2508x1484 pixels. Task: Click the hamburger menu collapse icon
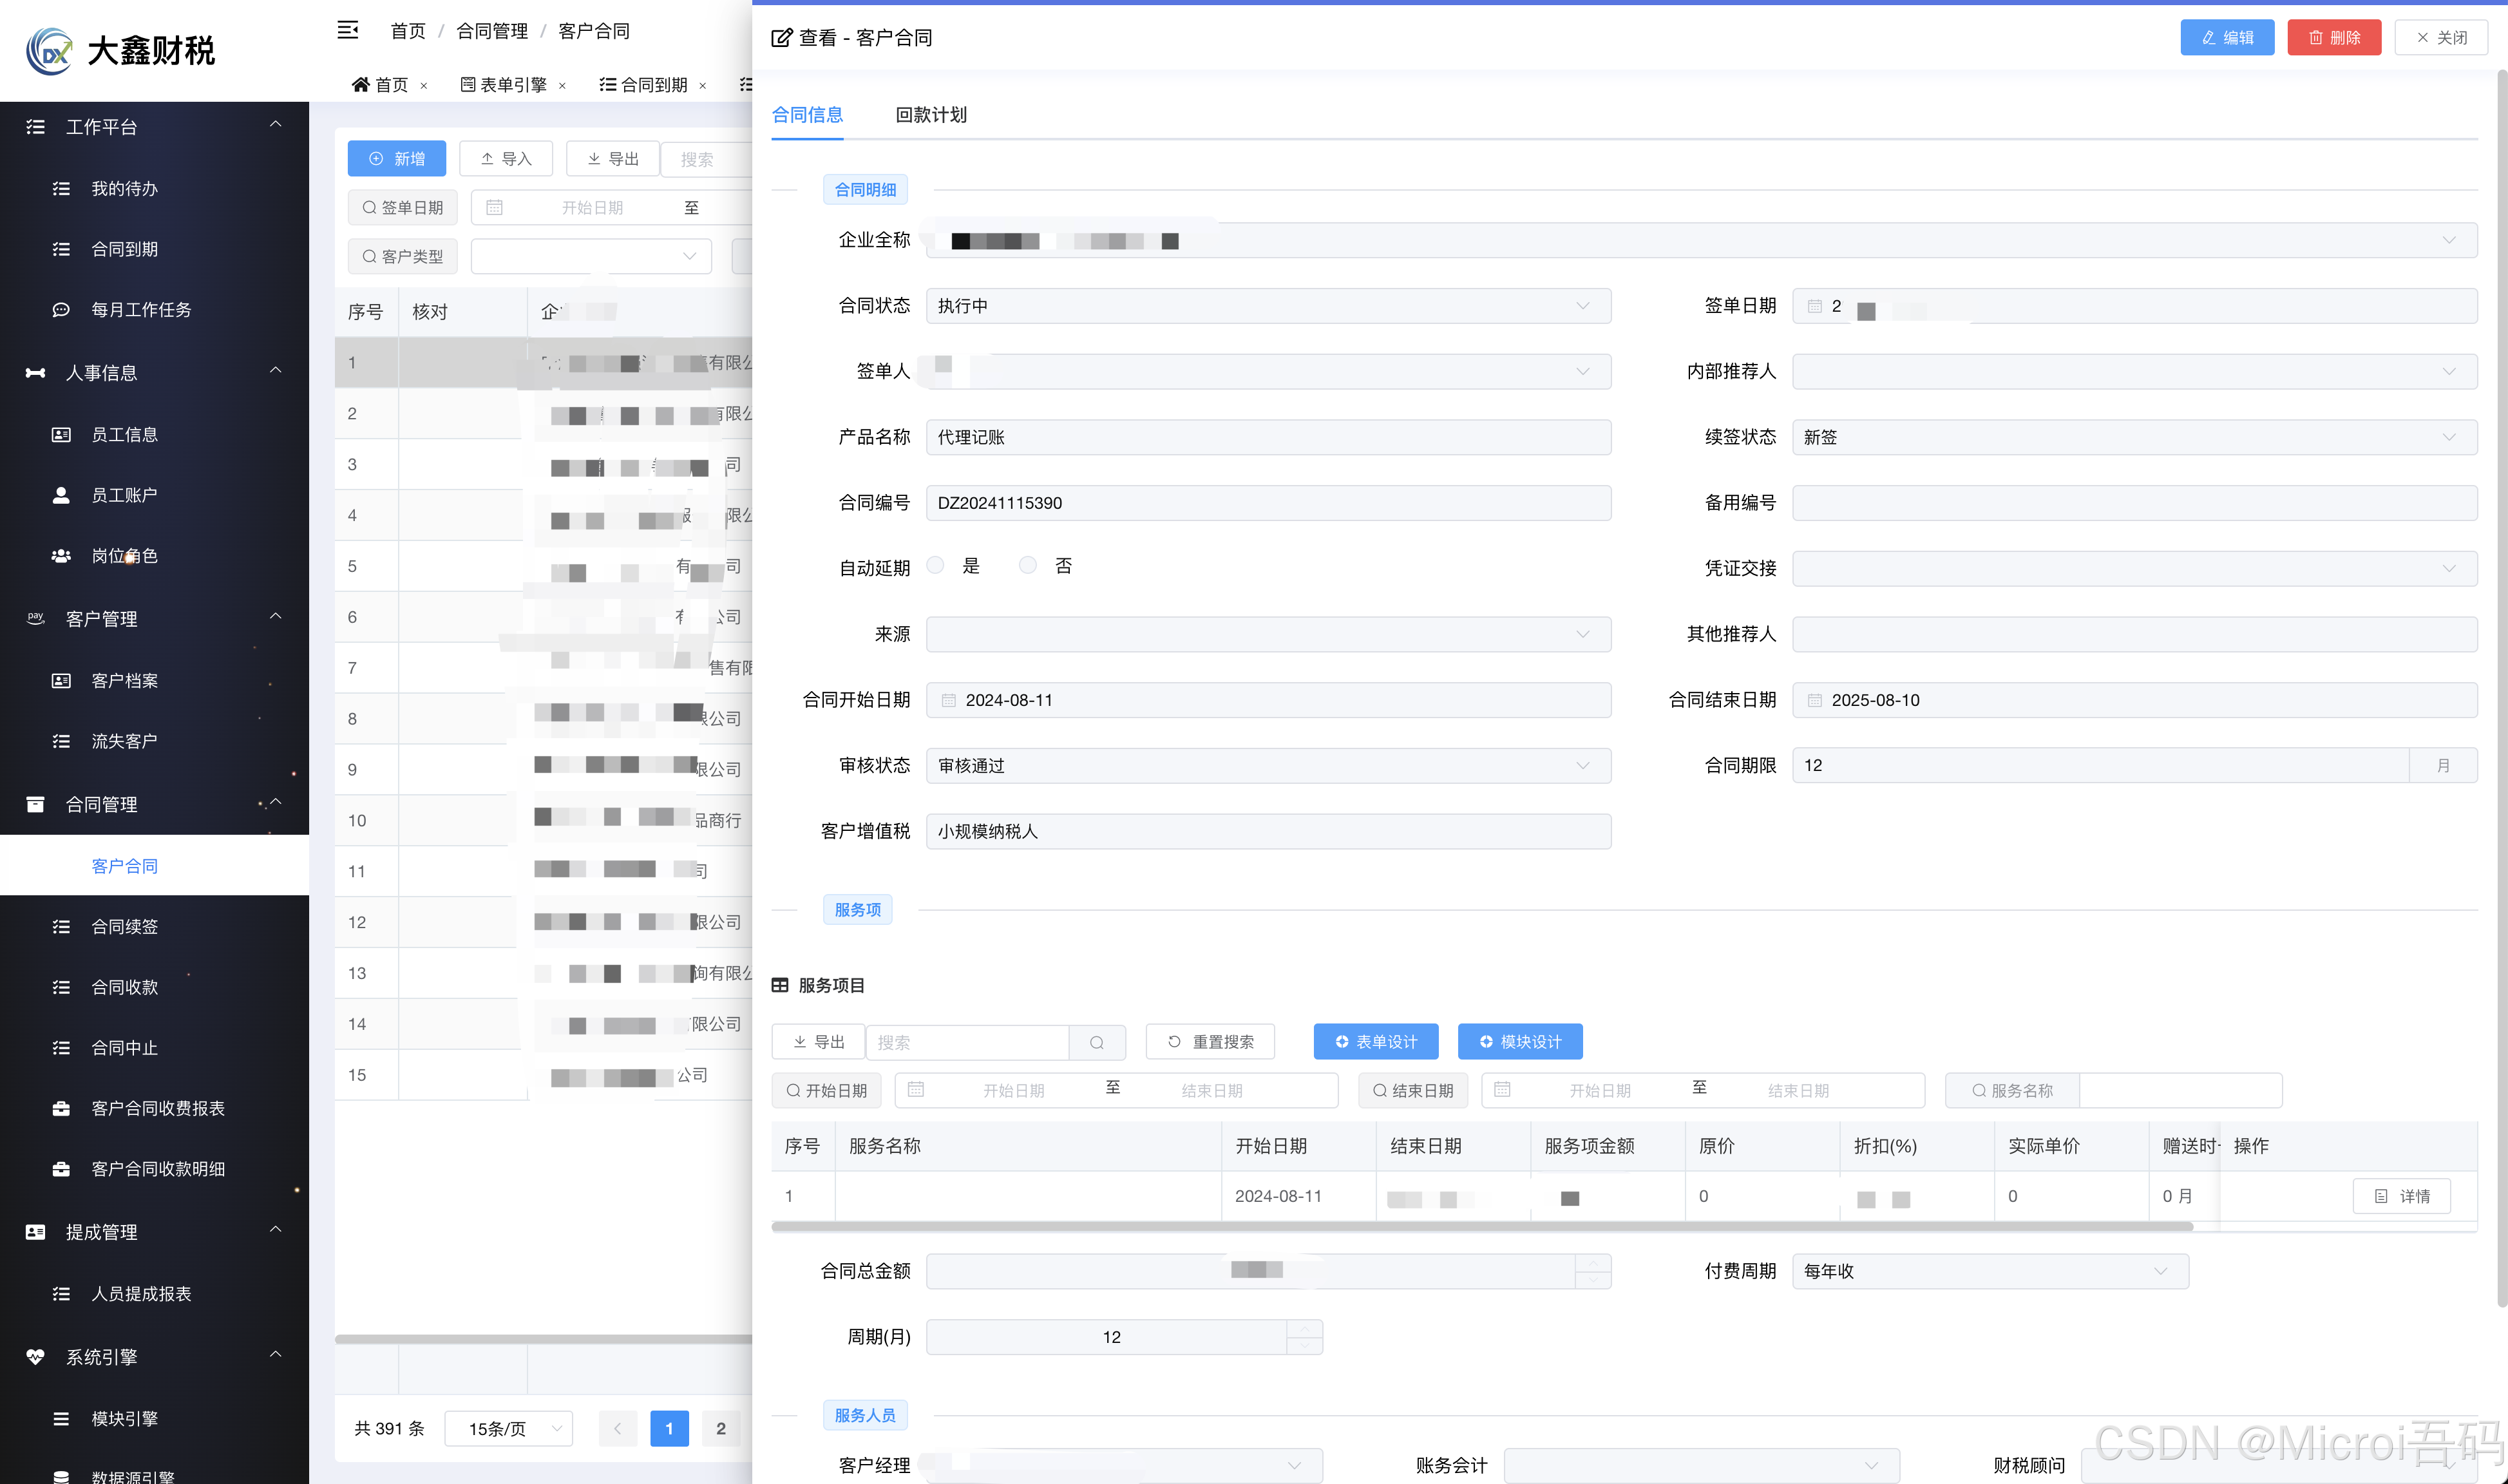(x=348, y=30)
